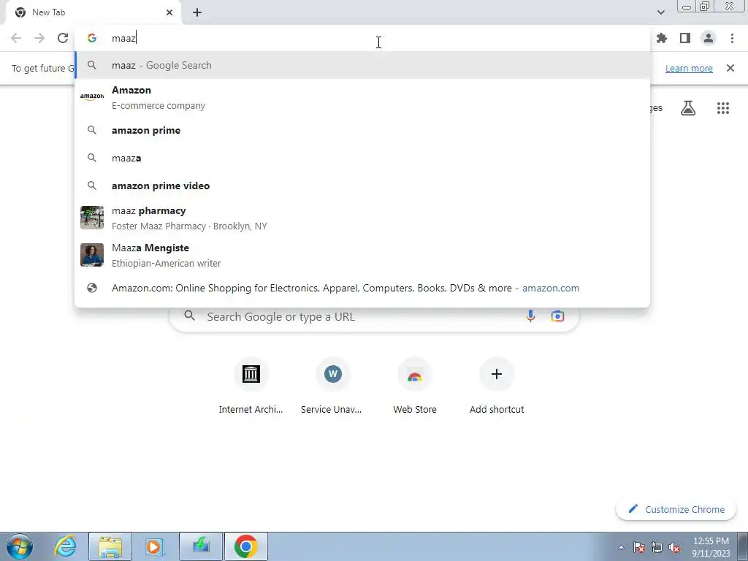Open Windows Explorer from the taskbar
The width and height of the screenshot is (748, 561).
110,546
